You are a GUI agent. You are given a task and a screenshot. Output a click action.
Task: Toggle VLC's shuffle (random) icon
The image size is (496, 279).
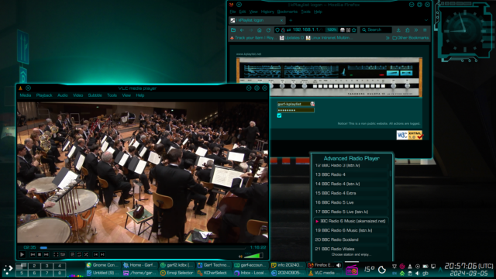click(86, 254)
